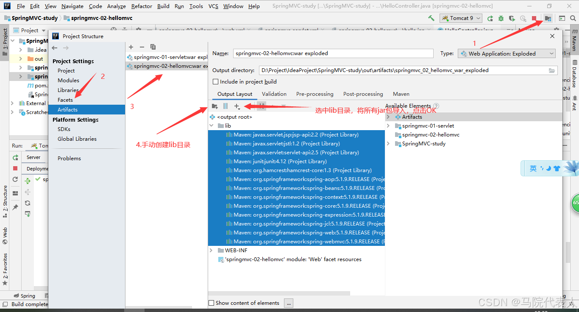Switch to the Validation tab
The height and width of the screenshot is (312, 579).
pos(274,94)
